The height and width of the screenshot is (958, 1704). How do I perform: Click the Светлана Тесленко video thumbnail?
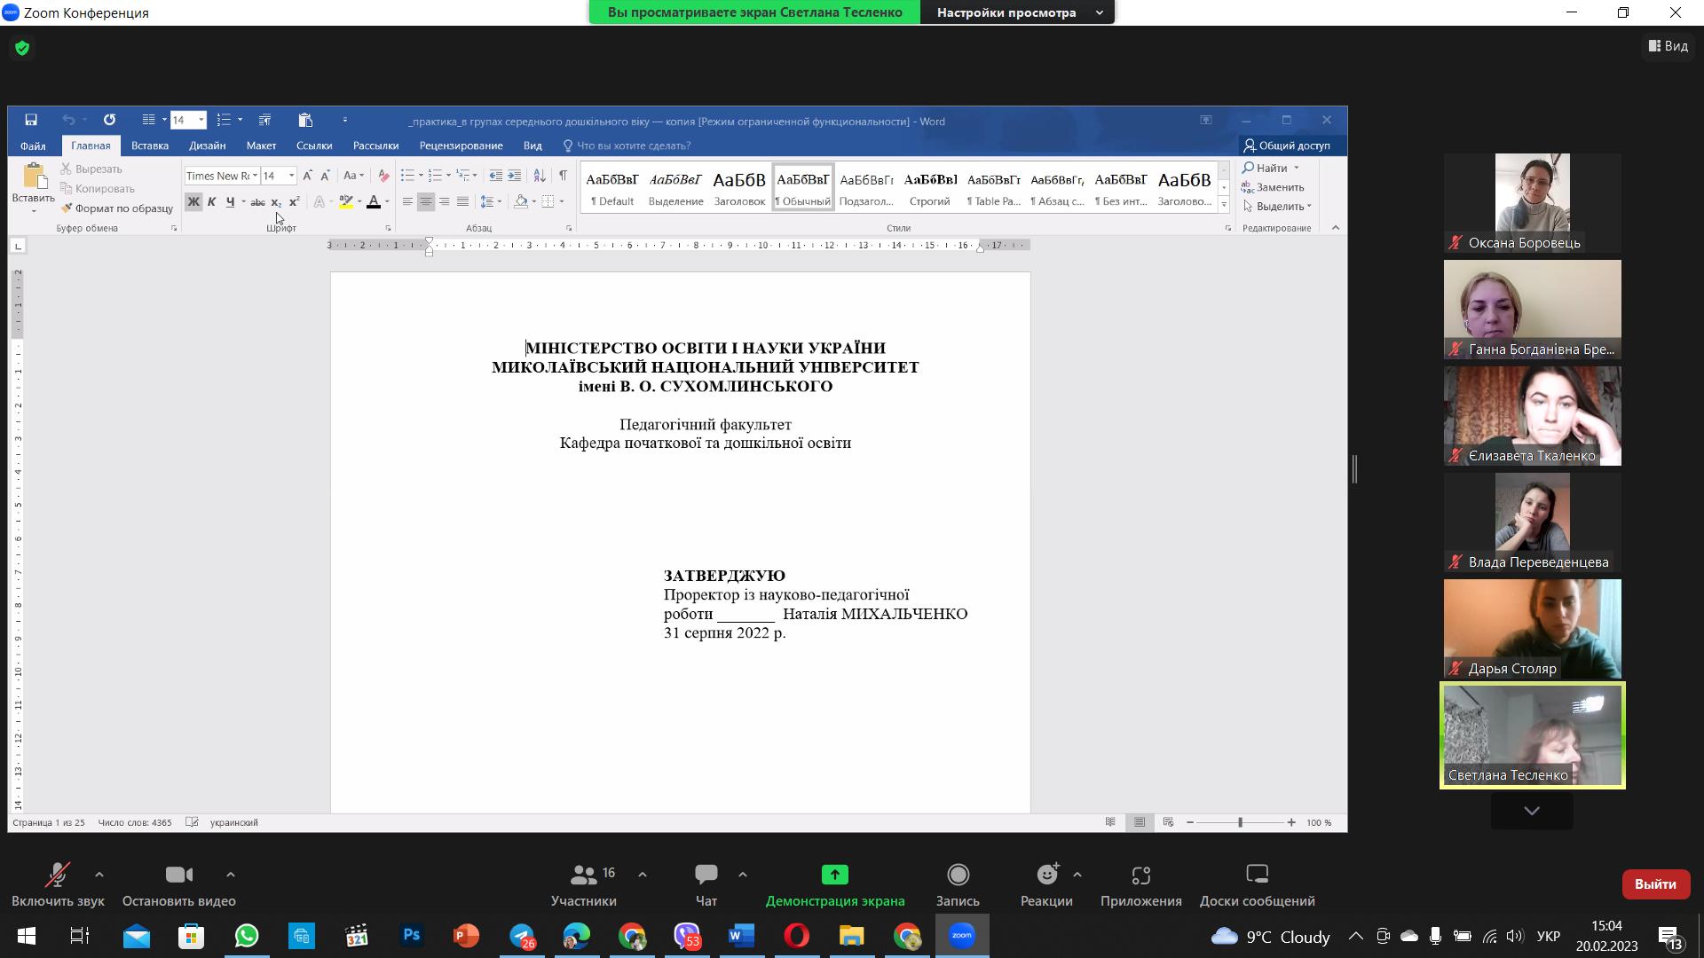[x=1532, y=734]
